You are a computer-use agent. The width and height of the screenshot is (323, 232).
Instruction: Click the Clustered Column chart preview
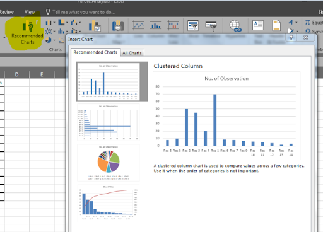coord(226,116)
